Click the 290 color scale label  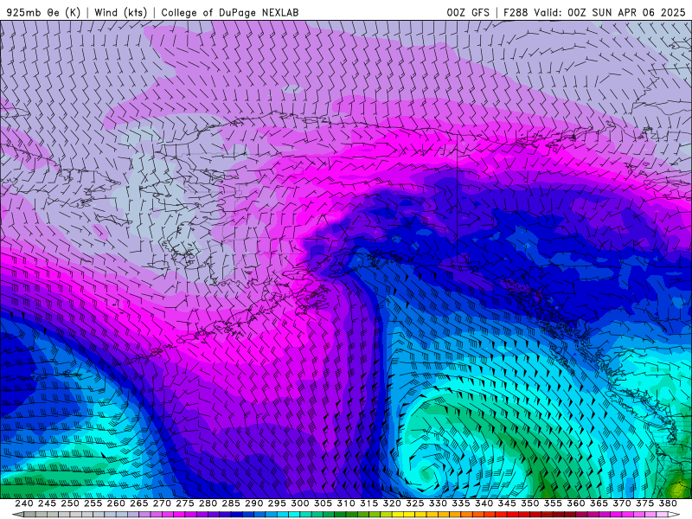coord(253,503)
